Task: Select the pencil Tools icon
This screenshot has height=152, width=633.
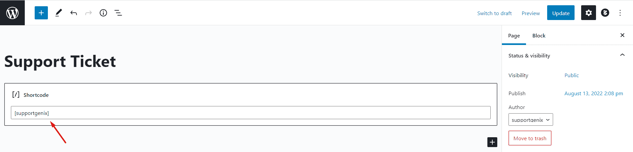Action: pos(58,13)
